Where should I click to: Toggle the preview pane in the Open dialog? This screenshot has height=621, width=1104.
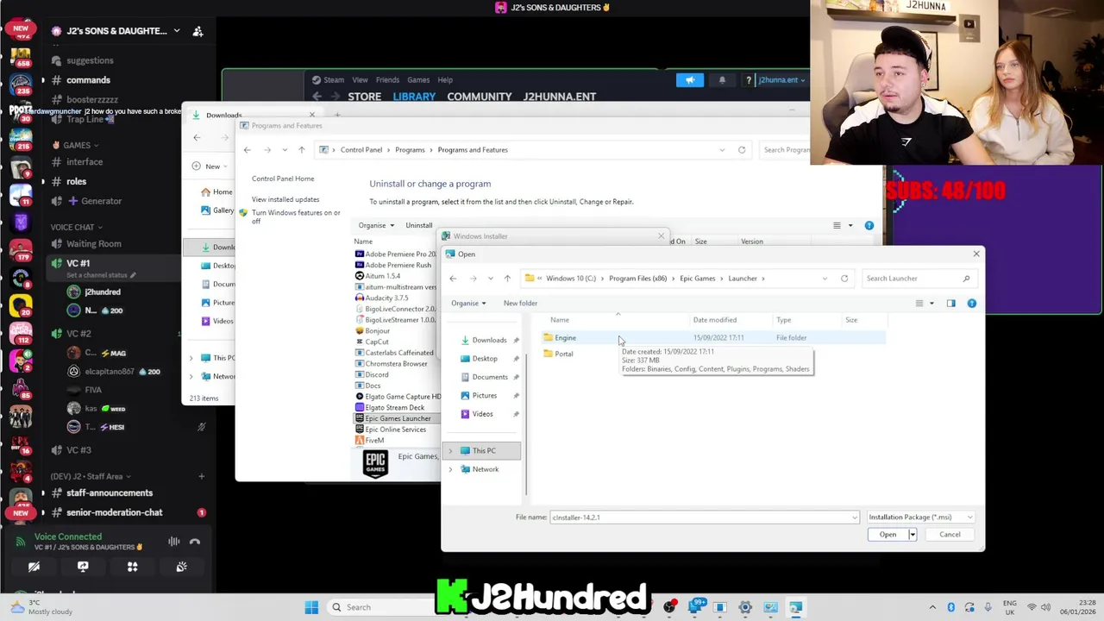[x=950, y=304]
